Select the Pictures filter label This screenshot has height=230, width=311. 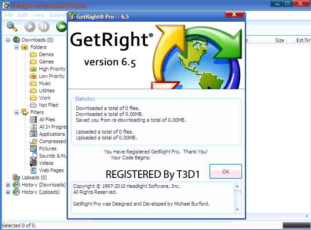[48, 149]
